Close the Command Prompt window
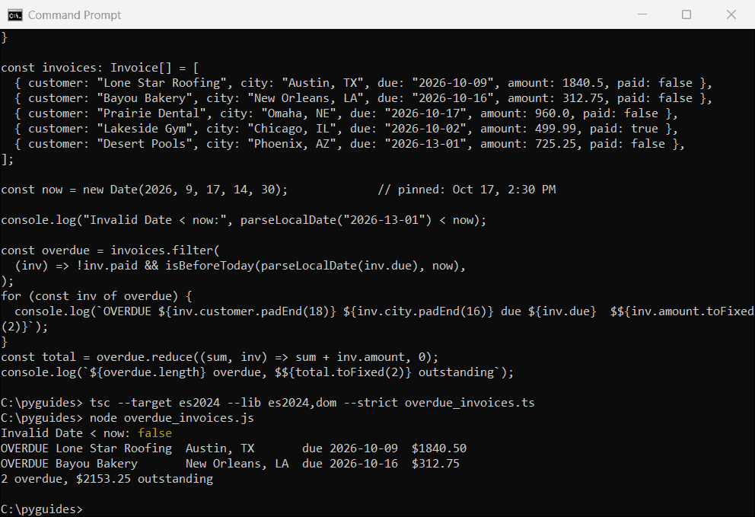The width and height of the screenshot is (755, 517). coord(731,15)
